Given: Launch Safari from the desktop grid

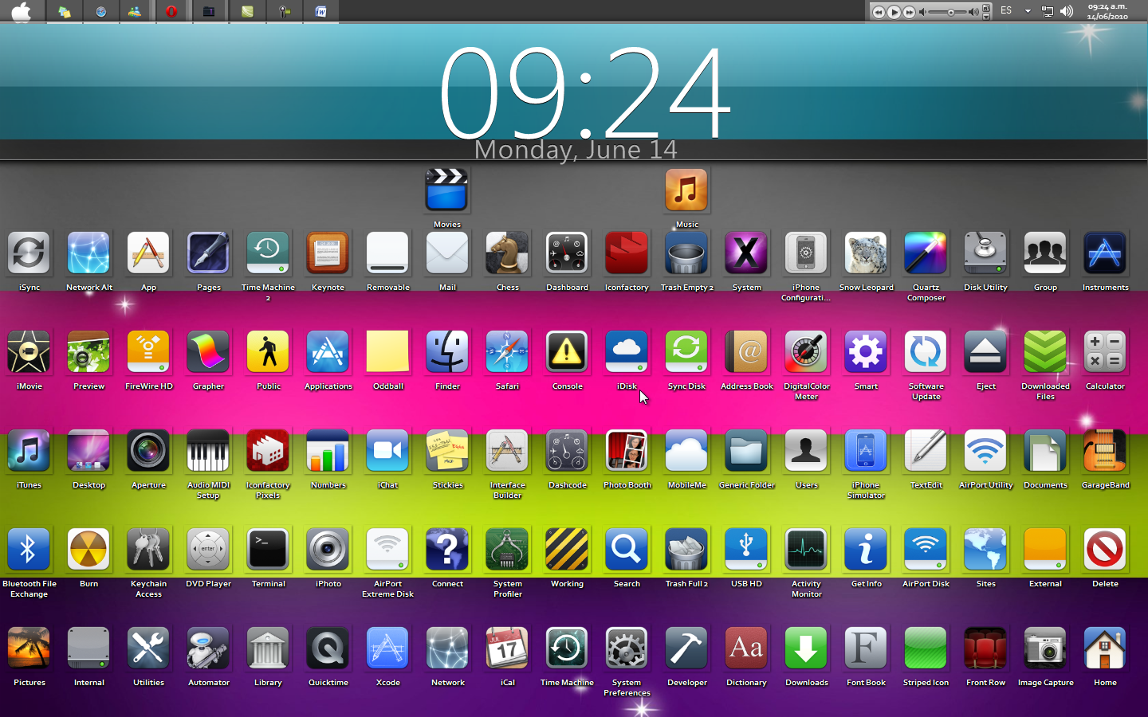Looking at the screenshot, I should click(x=507, y=351).
